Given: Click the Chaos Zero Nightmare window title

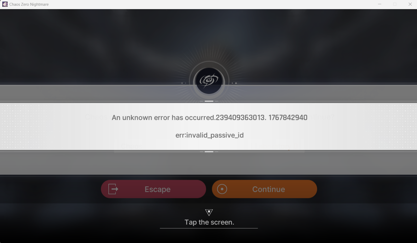Looking at the screenshot, I should point(29,4).
